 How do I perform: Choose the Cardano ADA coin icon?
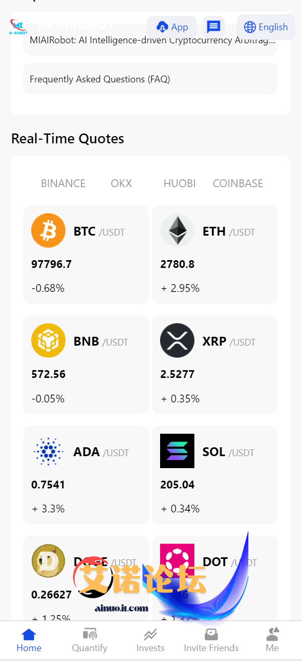48,451
